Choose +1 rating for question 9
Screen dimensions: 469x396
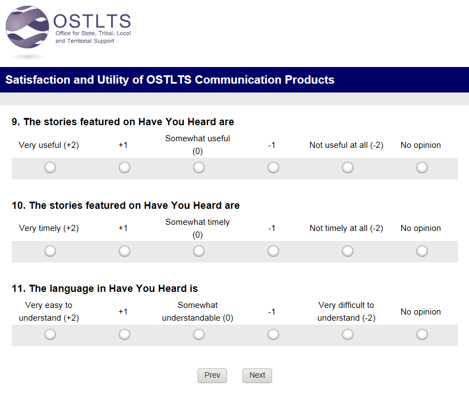[124, 167]
